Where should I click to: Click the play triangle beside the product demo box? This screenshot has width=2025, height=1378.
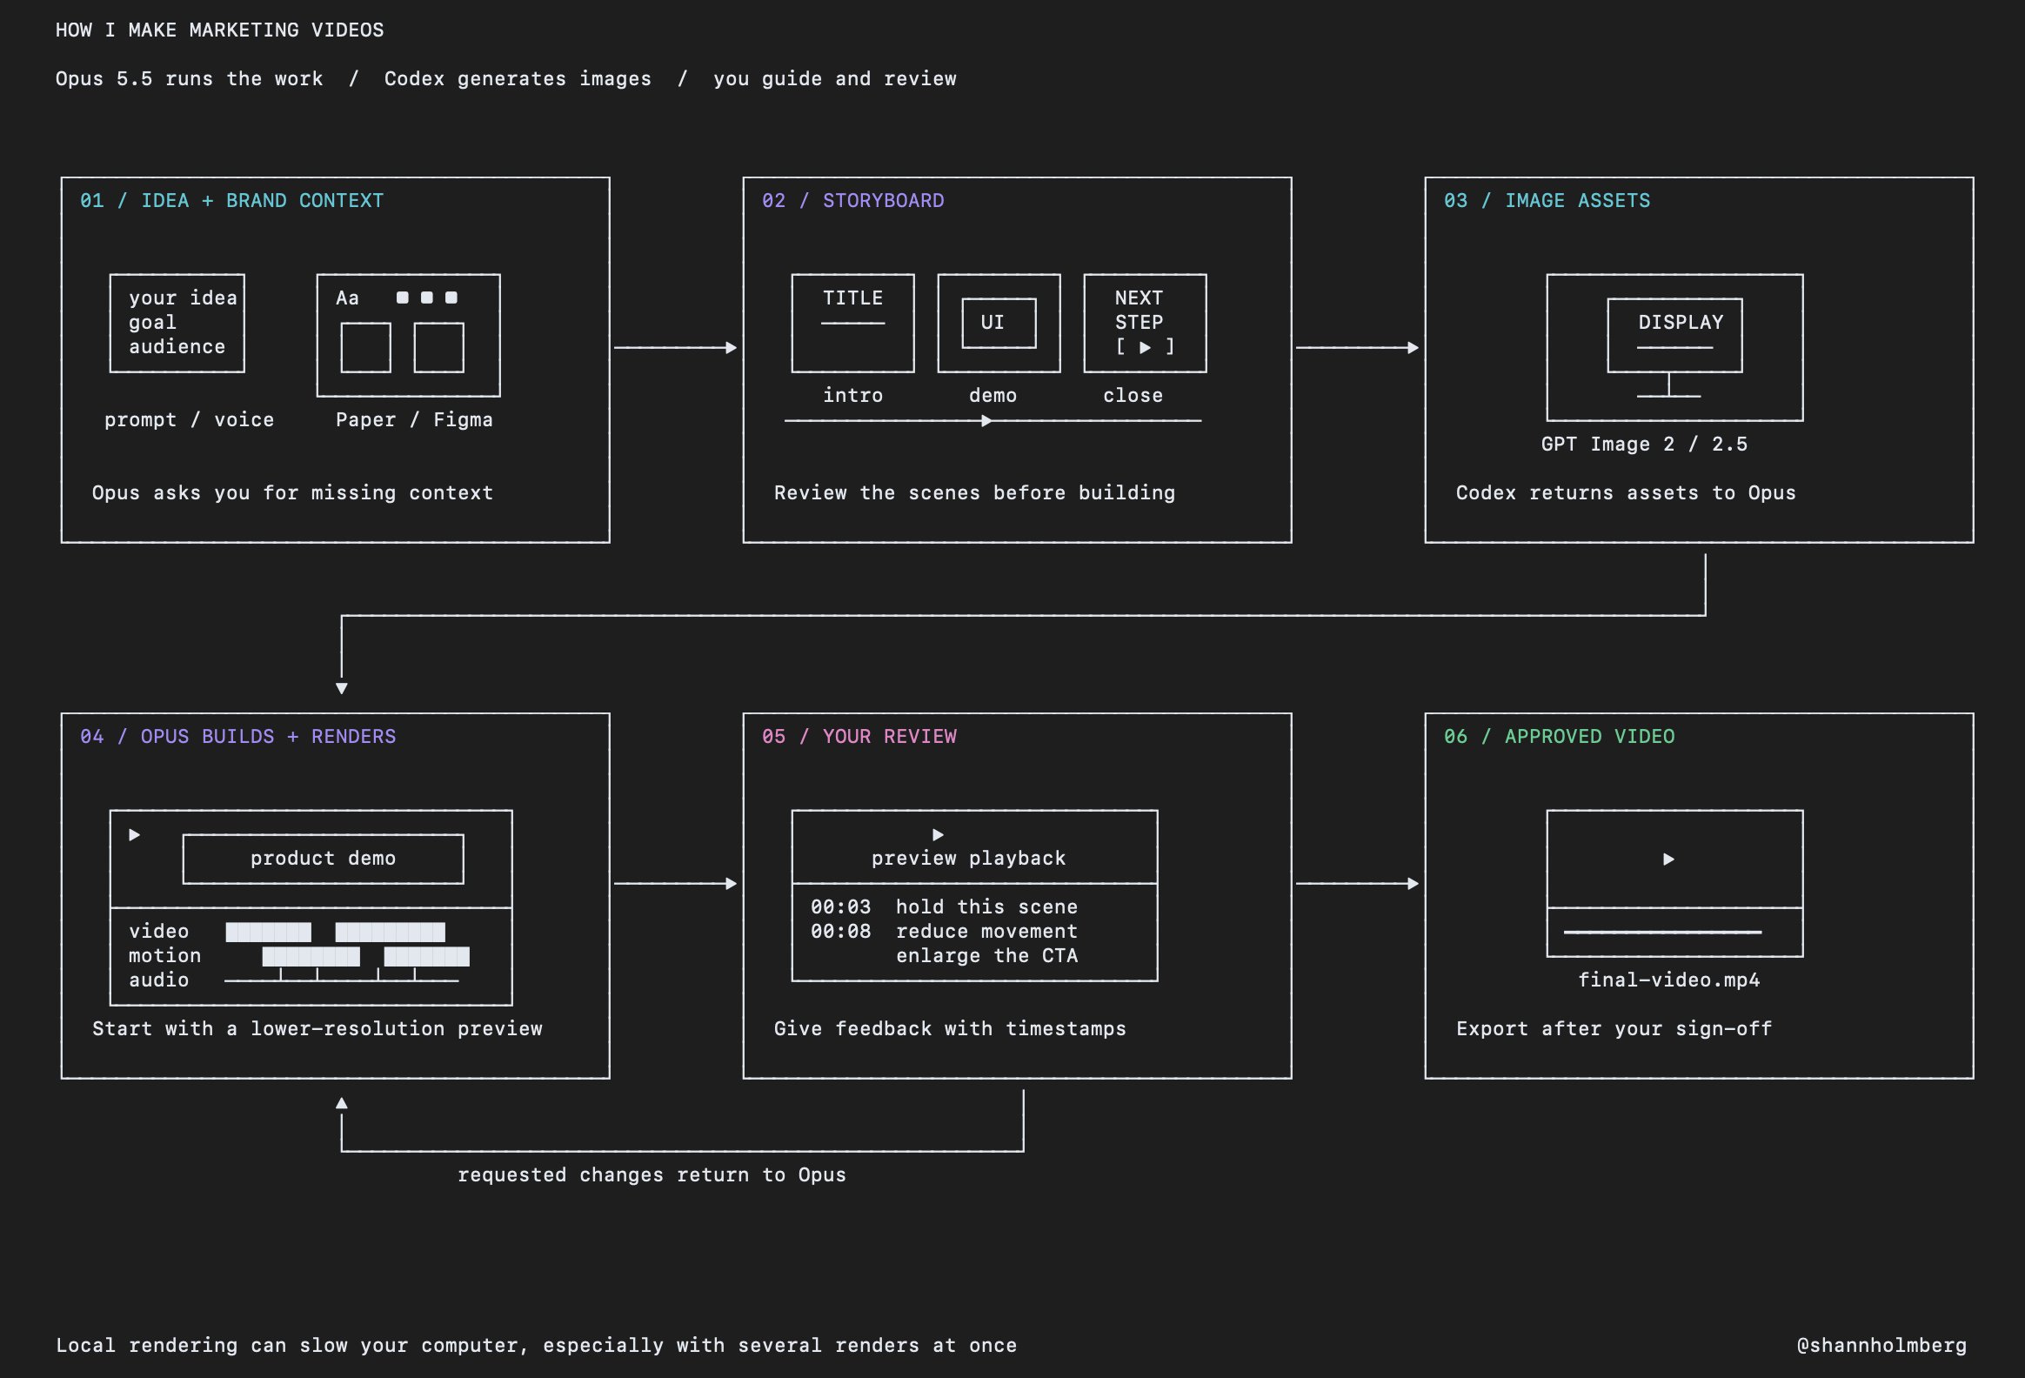pos(134,835)
